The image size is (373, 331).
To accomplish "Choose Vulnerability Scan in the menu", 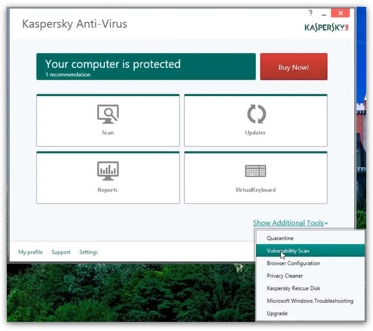I will (310, 250).
